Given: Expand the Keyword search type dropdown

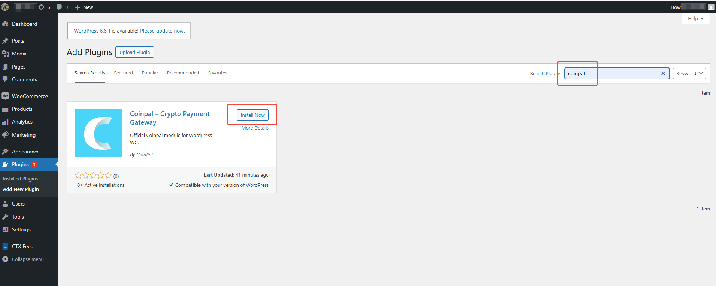Looking at the screenshot, I should pos(689,73).
